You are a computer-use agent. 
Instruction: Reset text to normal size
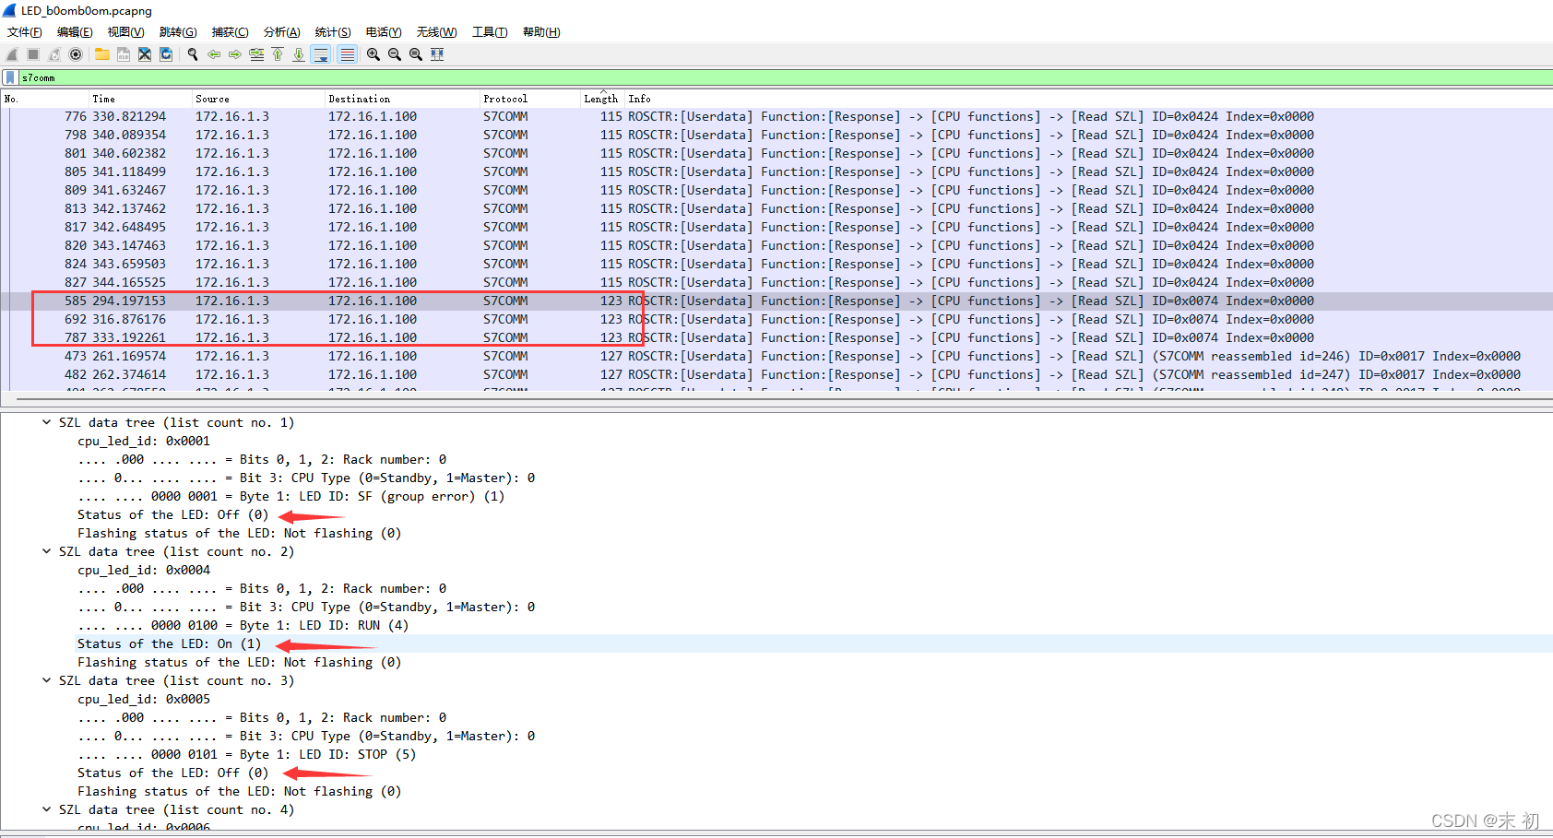point(416,54)
